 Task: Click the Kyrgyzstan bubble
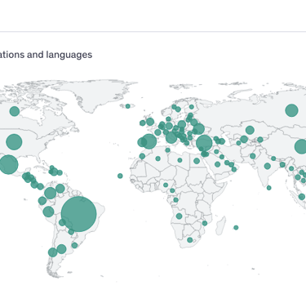pos(260,140)
